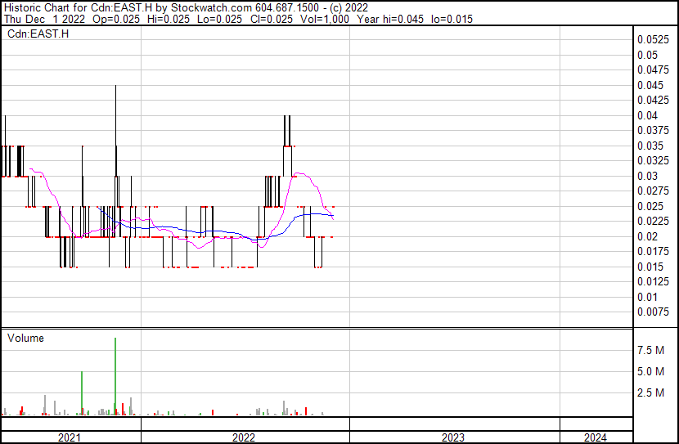Click the 'Thu Dec 1 2022' date text
Image resolution: width=679 pixels, height=444 pixels.
(x=45, y=19)
